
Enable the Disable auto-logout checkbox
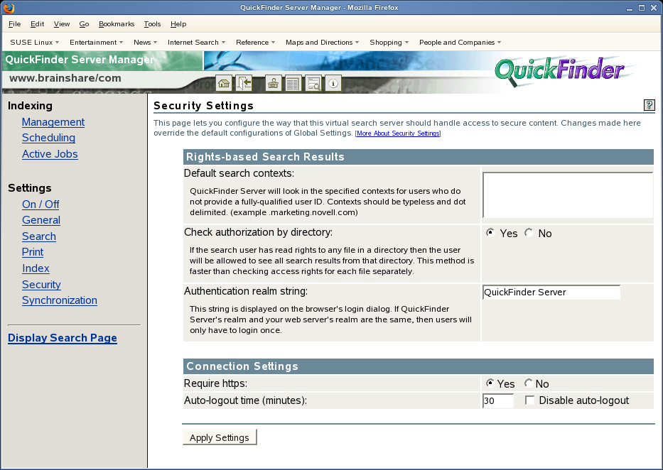pyautogui.click(x=530, y=400)
